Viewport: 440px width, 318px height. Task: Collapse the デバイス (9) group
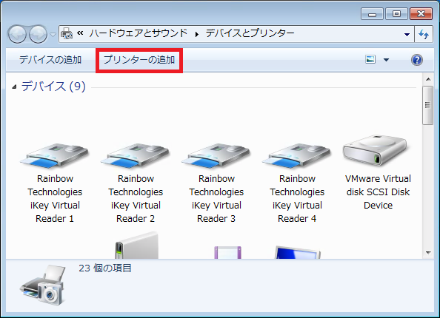[14, 87]
